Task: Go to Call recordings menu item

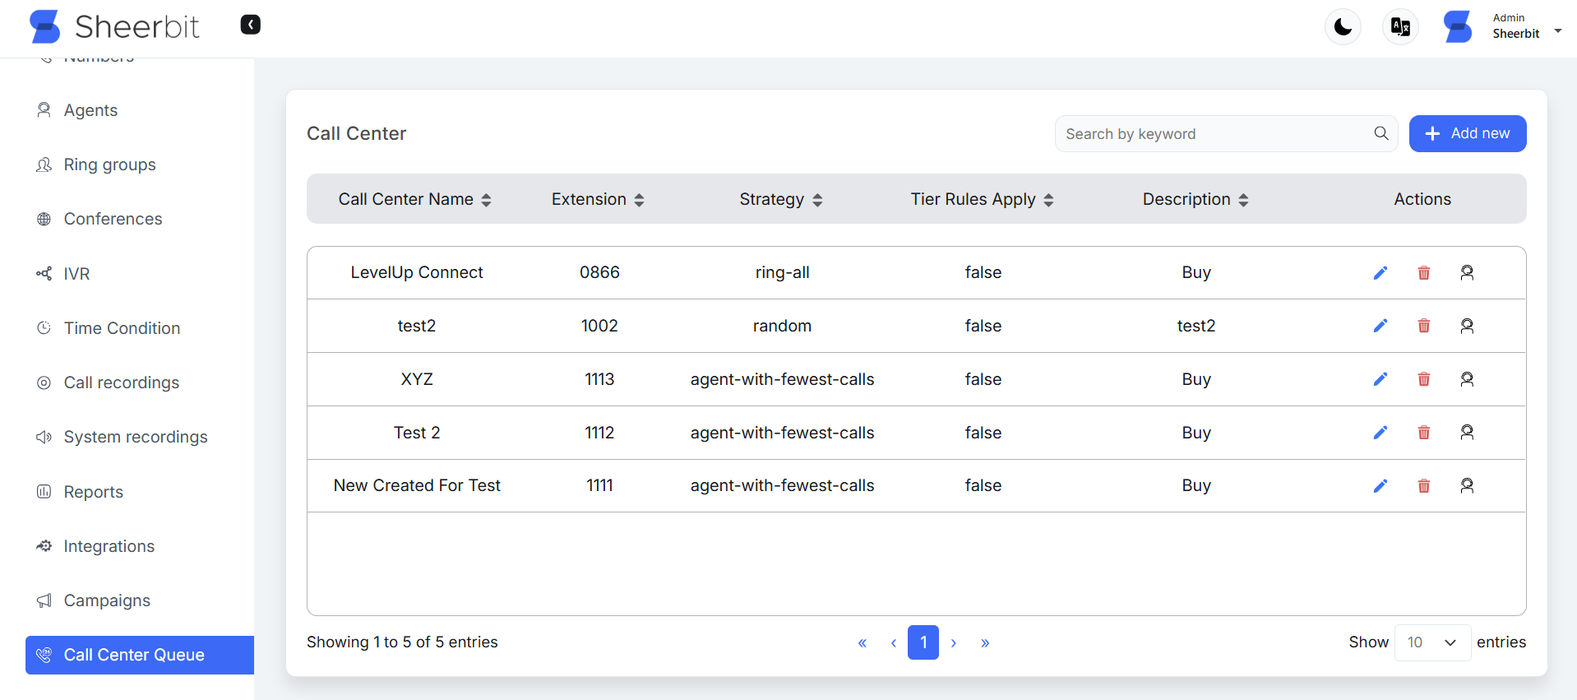Action: (x=121, y=382)
